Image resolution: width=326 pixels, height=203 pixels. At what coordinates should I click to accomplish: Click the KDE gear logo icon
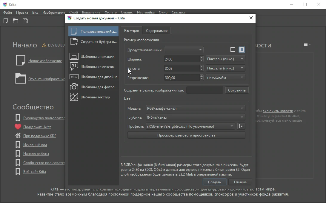[x=18, y=136]
